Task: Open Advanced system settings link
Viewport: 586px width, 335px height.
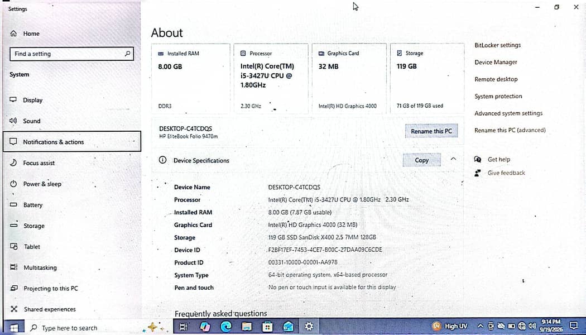Action: pos(508,113)
